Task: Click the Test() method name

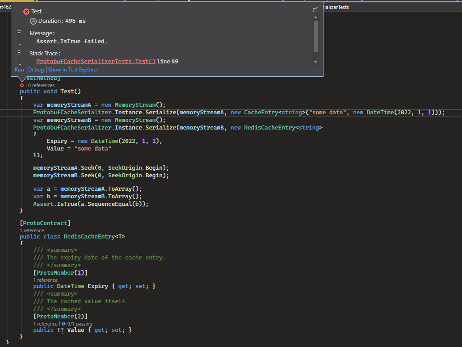Action: [x=67, y=91]
